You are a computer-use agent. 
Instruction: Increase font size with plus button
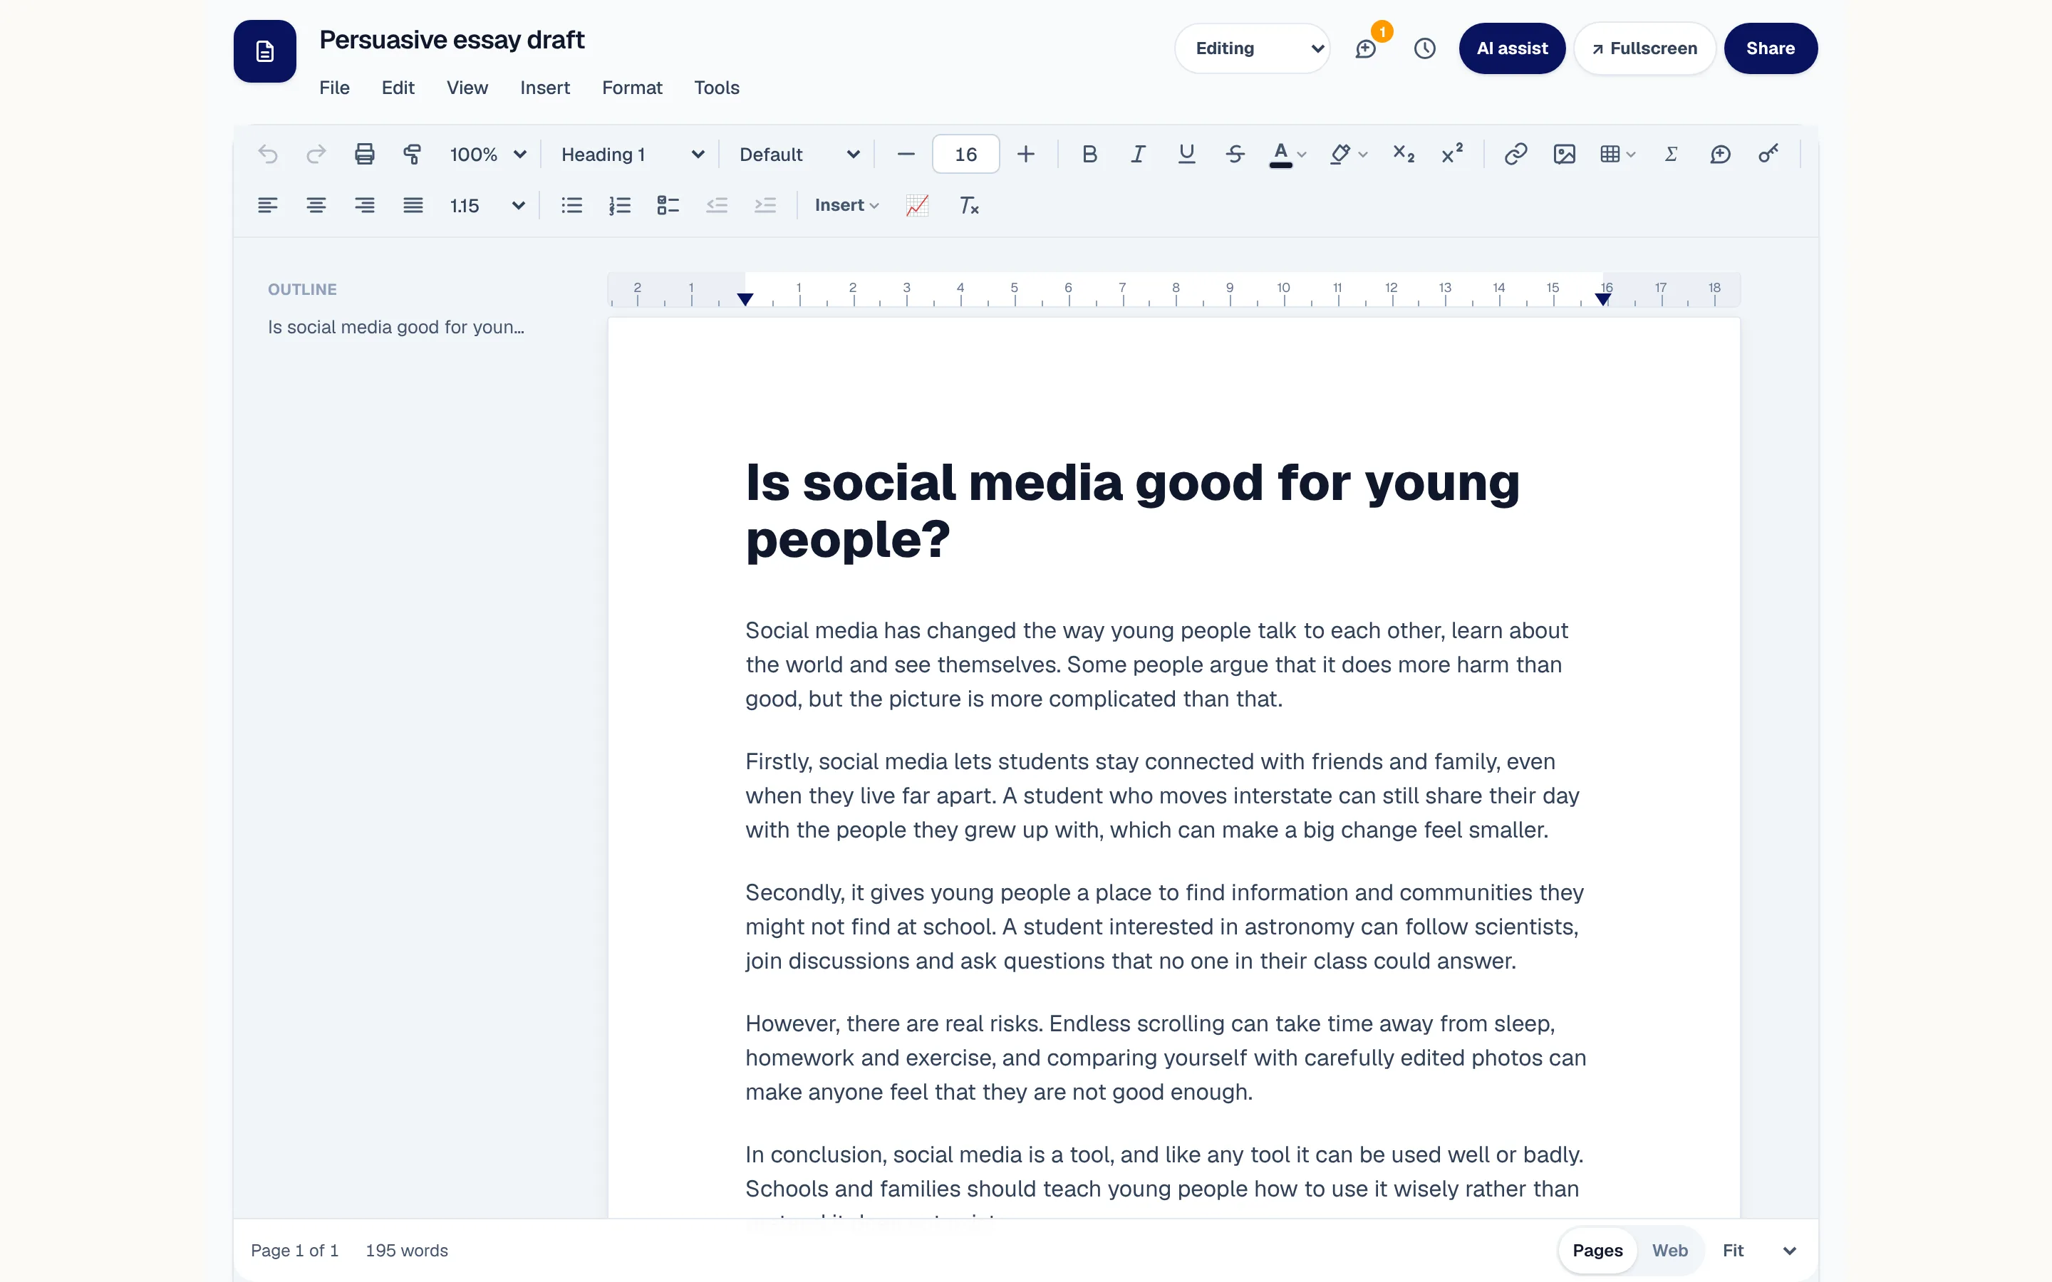(1026, 155)
